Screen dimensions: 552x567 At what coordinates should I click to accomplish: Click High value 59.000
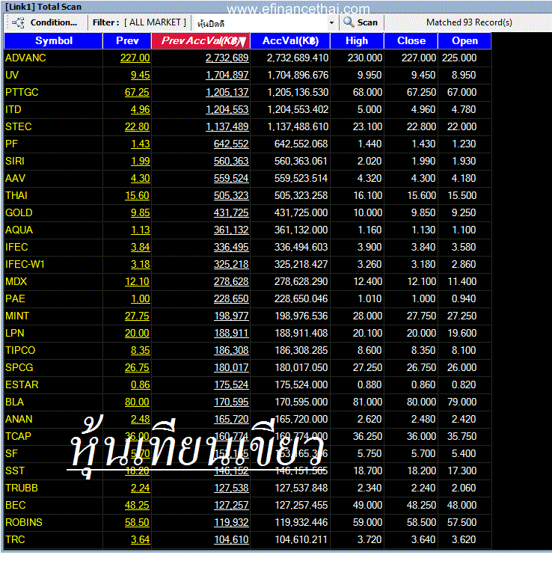point(367,523)
